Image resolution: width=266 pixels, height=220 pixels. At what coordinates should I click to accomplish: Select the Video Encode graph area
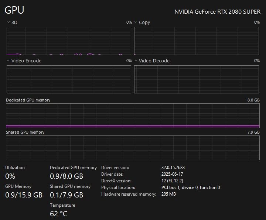69,79
